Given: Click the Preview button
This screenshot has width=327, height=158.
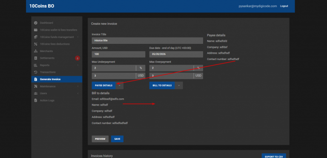Looking at the screenshot, I should pos(100,139).
